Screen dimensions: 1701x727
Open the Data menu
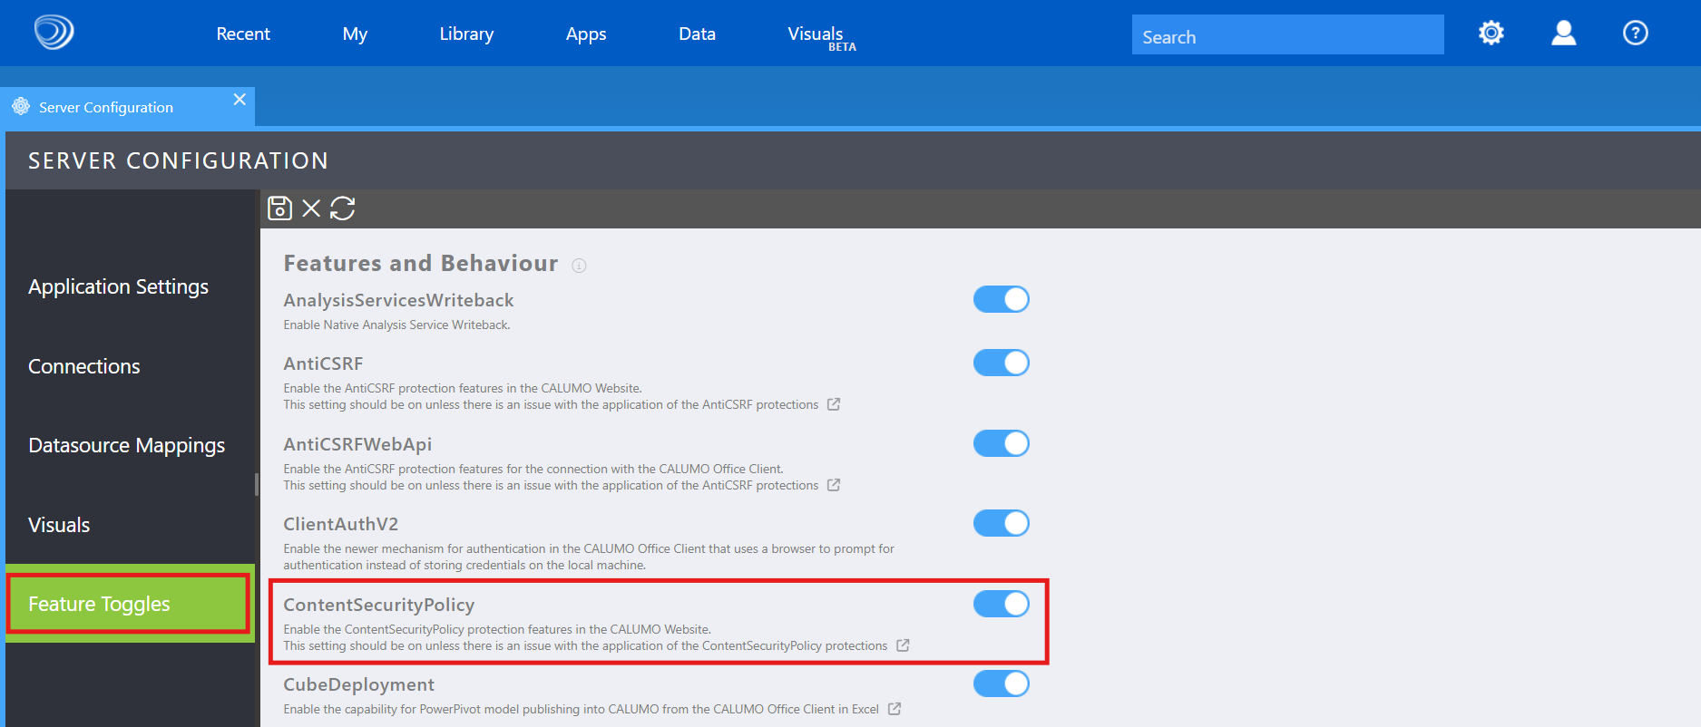point(697,34)
